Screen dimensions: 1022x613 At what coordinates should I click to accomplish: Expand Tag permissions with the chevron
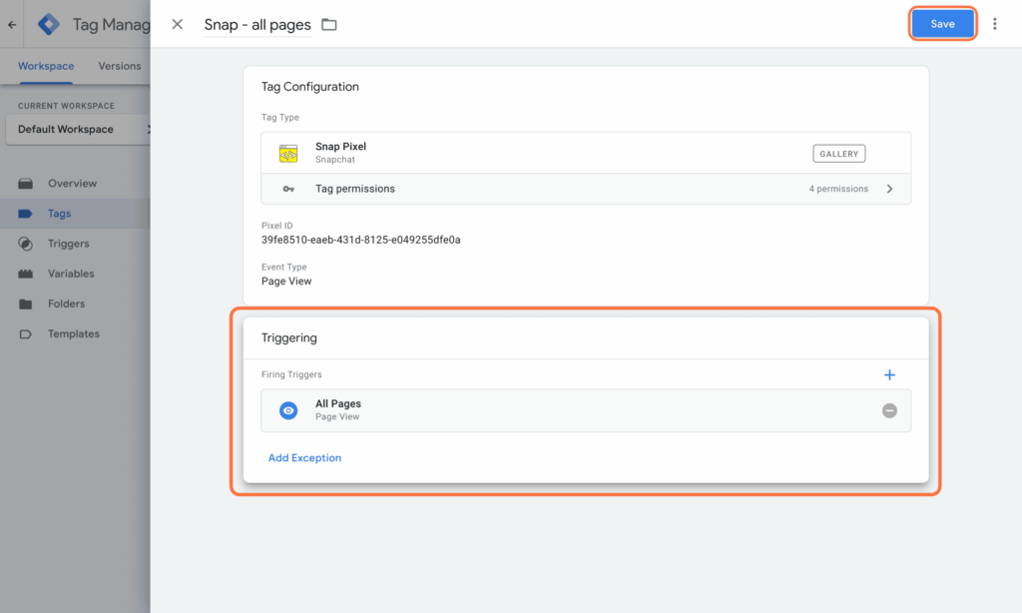click(889, 189)
